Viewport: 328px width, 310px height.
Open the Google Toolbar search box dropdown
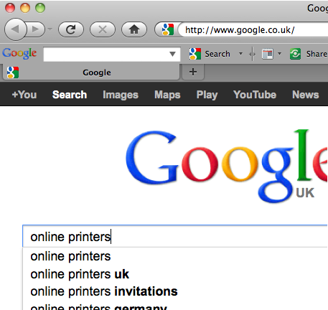pos(172,54)
